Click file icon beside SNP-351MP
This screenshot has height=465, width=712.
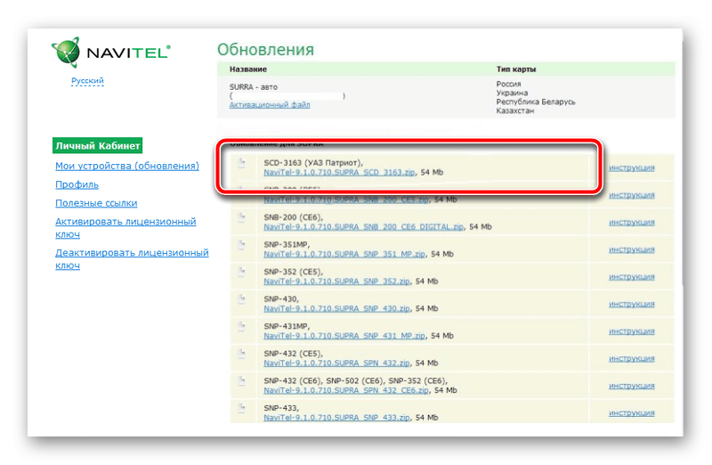[242, 245]
